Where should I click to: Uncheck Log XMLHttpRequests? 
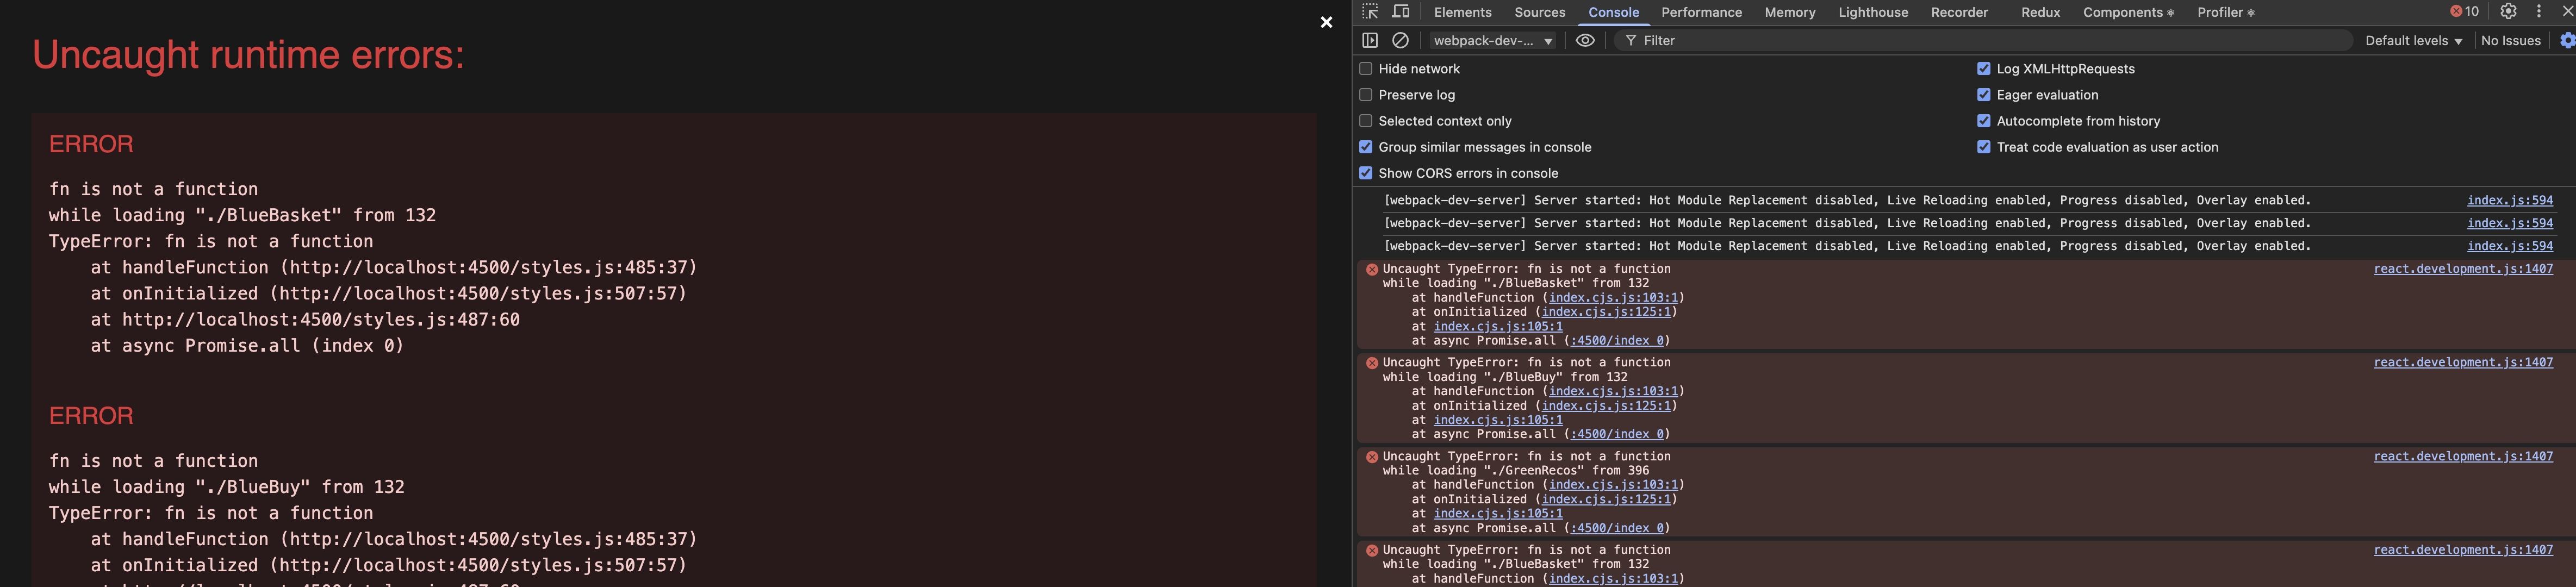point(1983,69)
